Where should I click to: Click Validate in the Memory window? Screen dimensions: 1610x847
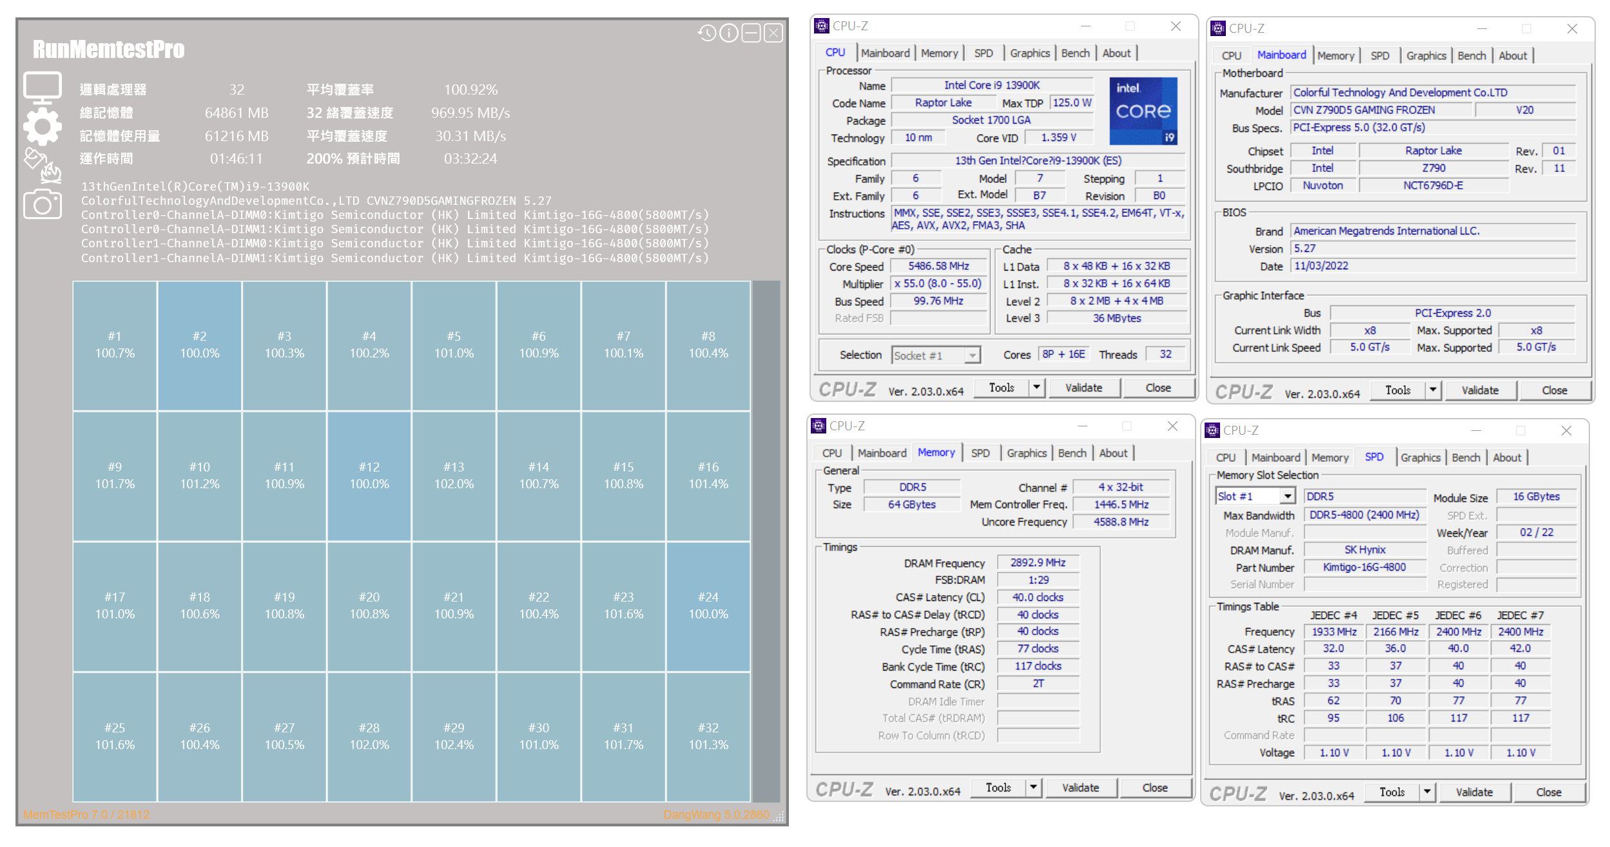pyautogui.click(x=1080, y=788)
